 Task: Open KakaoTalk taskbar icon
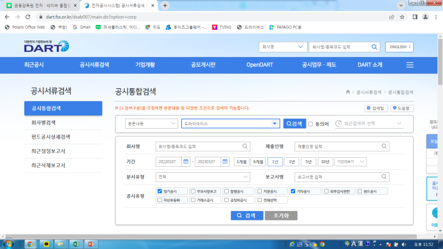click(46, 244)
